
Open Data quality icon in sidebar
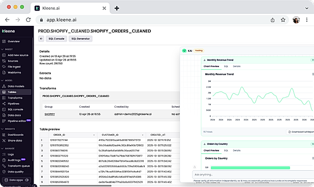(4, 172)
